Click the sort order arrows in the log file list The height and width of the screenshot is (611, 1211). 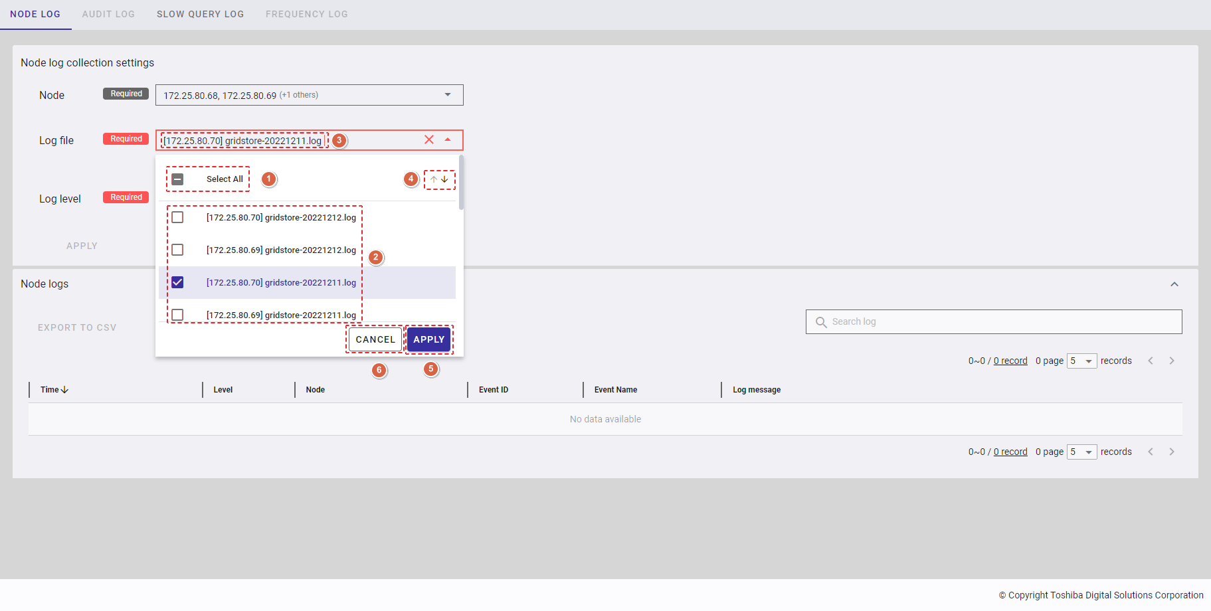click(x=439, y=179)
